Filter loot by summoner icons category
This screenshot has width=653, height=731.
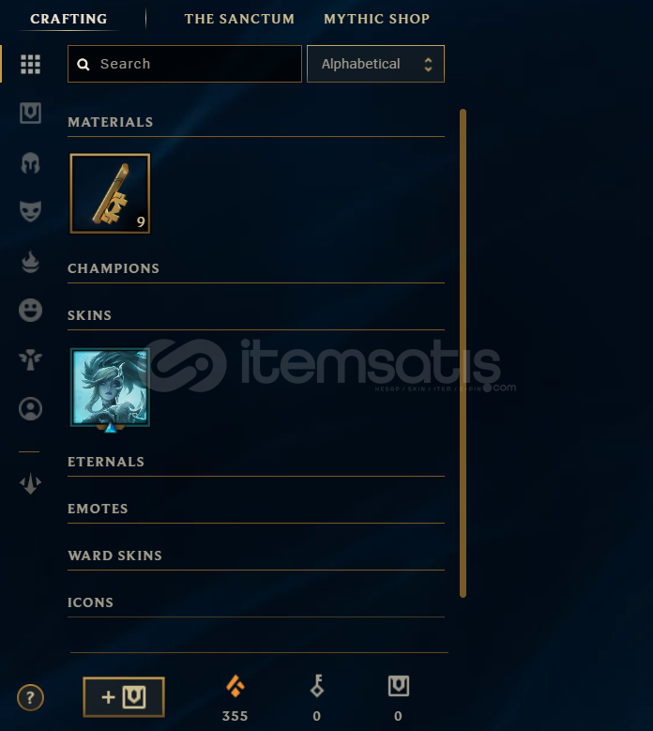(30, 409)
